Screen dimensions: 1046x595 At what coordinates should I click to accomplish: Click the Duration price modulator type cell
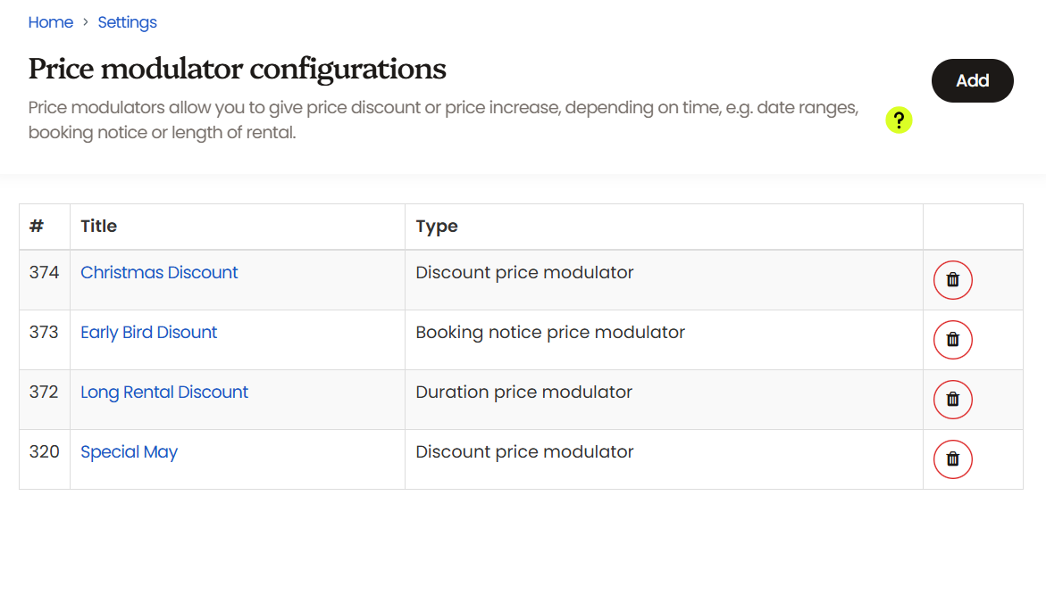[523, 393]
